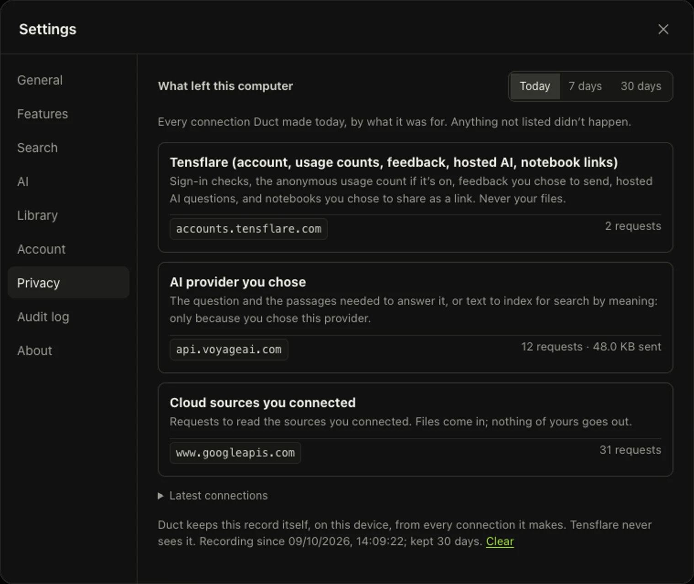Switch range to 7 days

click(585, 86)
